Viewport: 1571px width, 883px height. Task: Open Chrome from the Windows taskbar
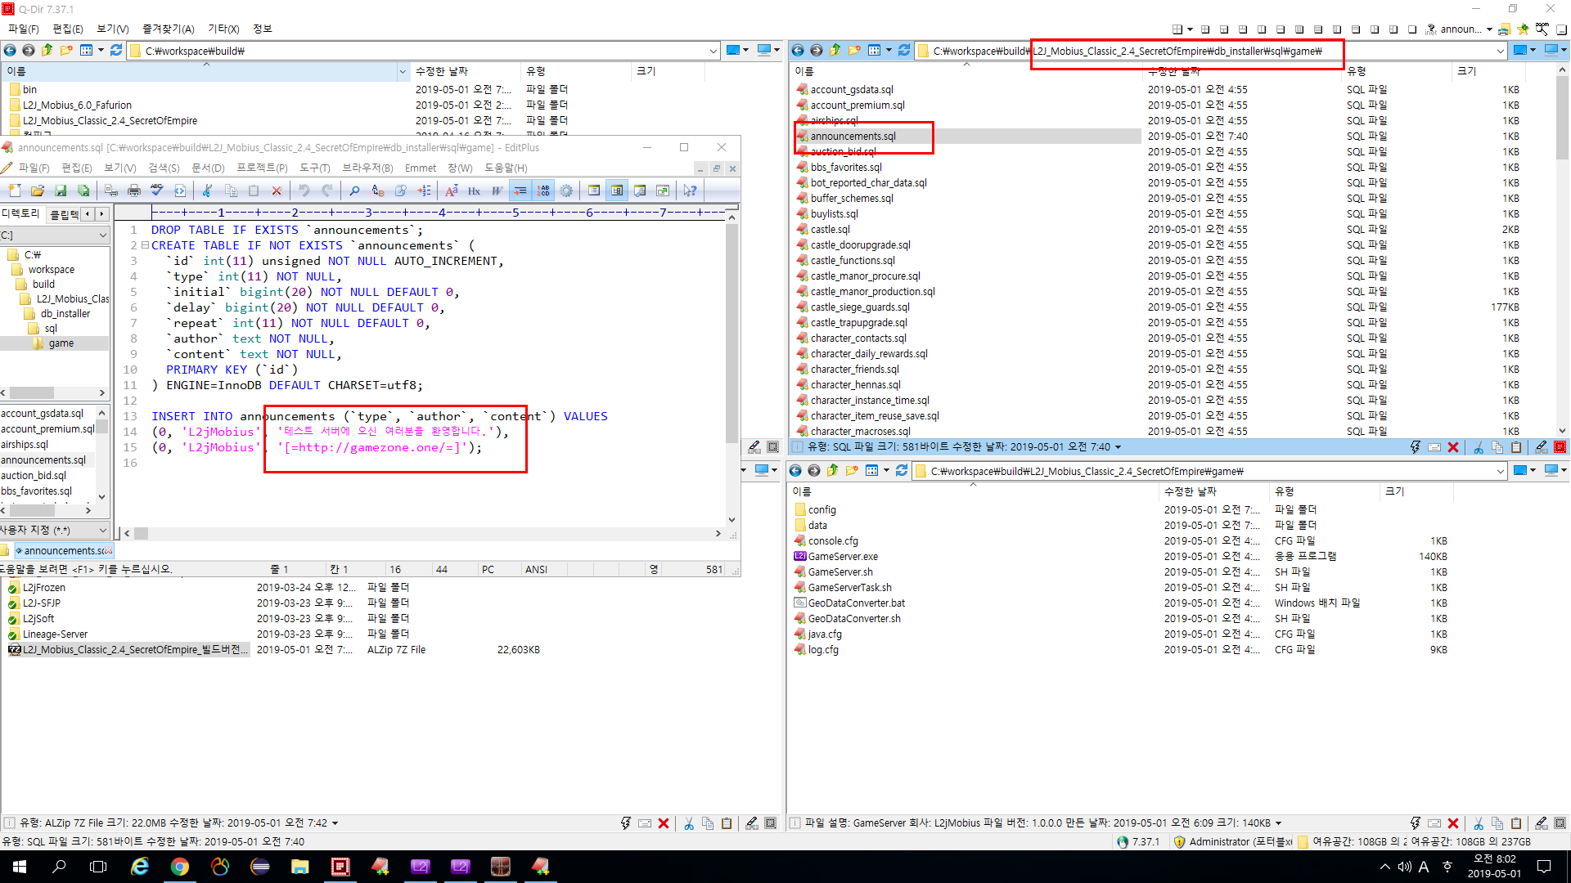tap(180, 867)
